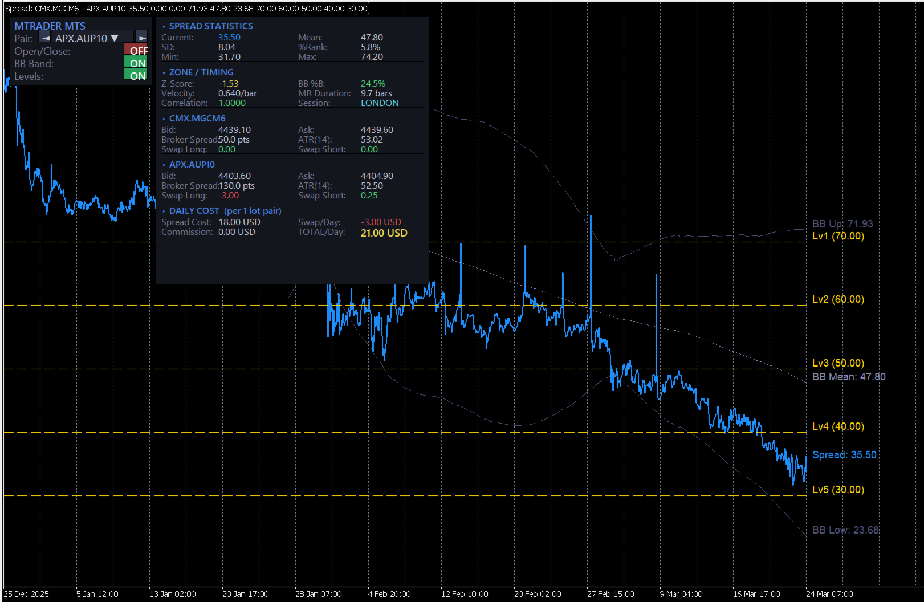The width and height of the screenshot is (924, 602).
Task: Click the Swap Short value 0.25
Action: click(x=369, y=196)
